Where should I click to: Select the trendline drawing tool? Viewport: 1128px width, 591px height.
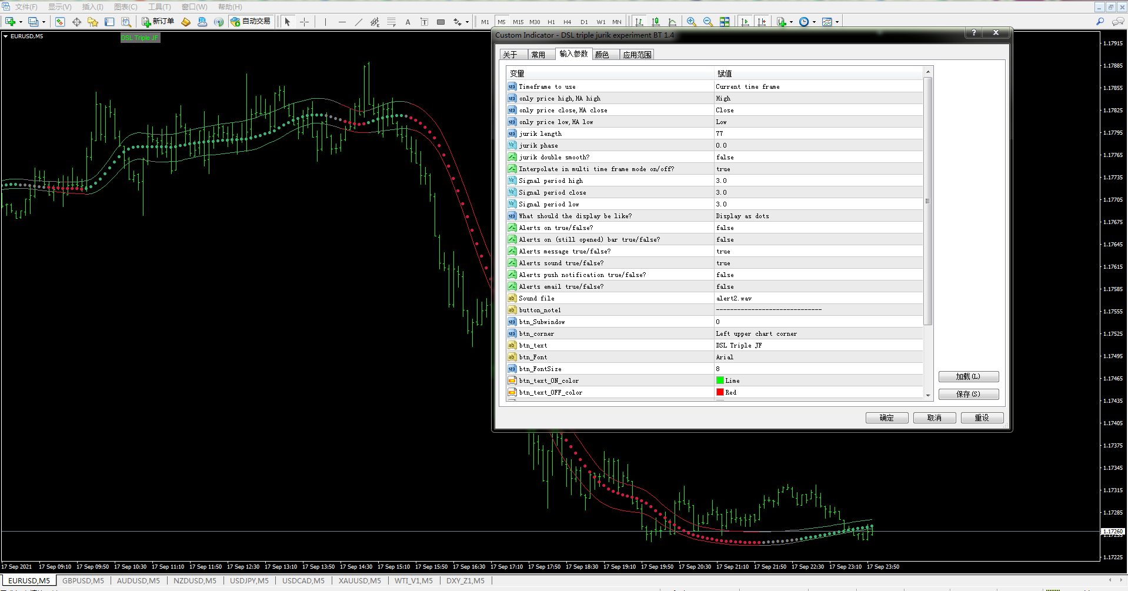tap(359, 22)
